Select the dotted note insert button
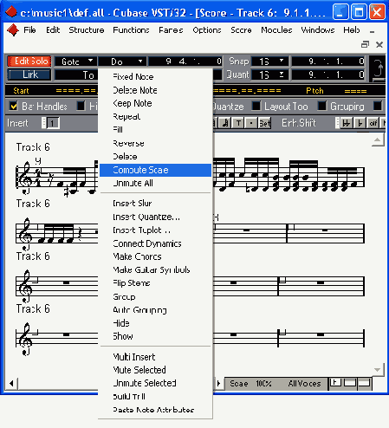This screenshot has width=389, height=428. (x=251, y=123)
